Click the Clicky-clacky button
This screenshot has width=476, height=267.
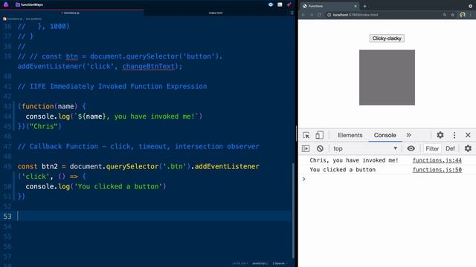387,39
